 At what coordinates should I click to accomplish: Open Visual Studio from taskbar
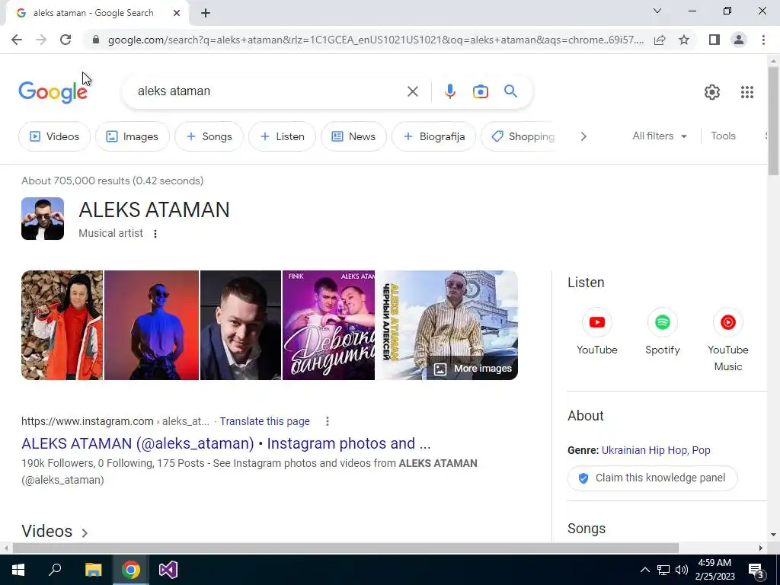(168, 570)
